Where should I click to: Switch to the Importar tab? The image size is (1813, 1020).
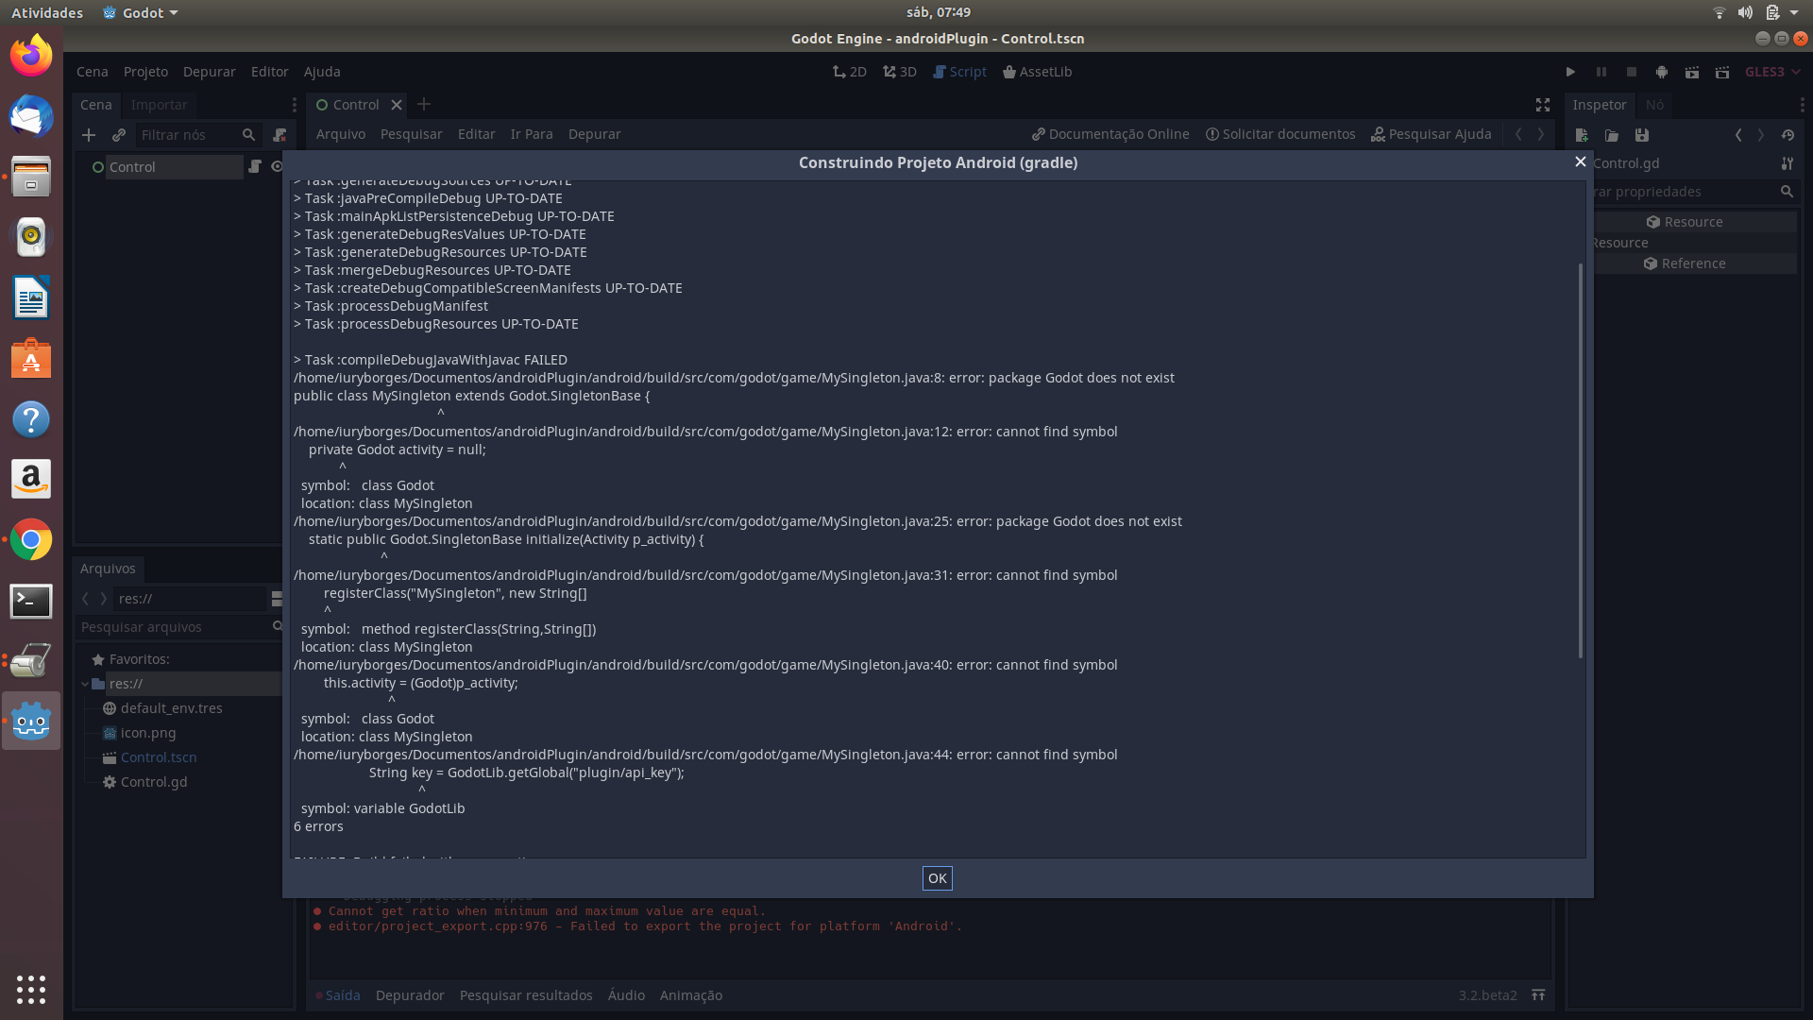[159, 105]
